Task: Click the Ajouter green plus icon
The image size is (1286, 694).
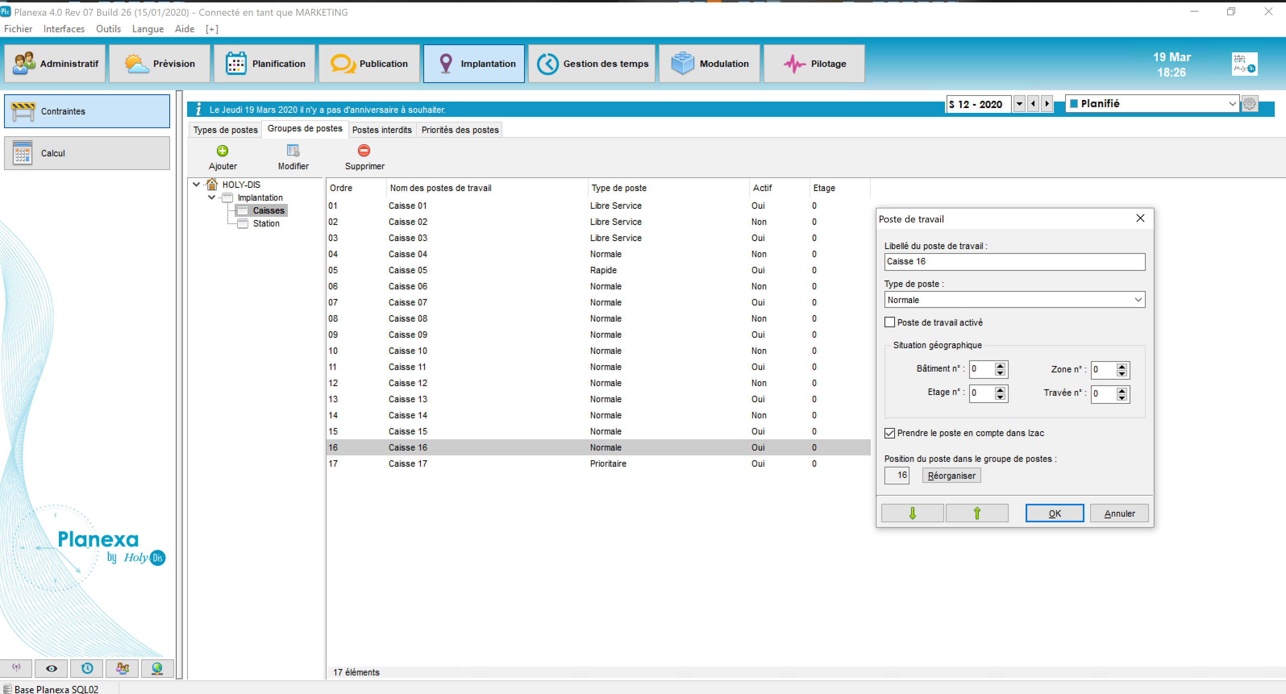Action: 223,151
